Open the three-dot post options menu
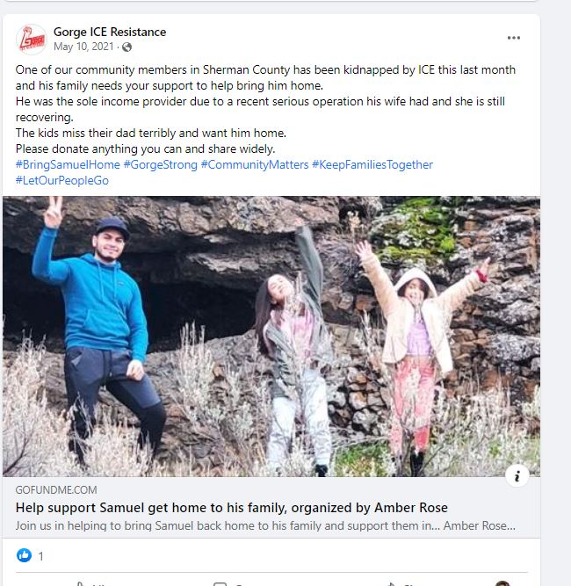Viewport: 571px width, 586px height. [513, 38]
